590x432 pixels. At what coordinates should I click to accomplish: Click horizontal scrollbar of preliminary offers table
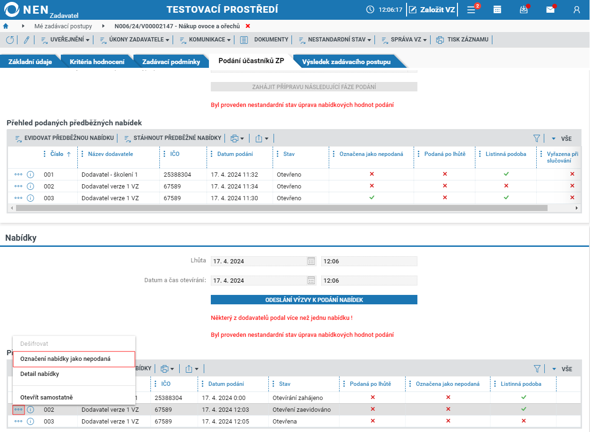point(281,208)
